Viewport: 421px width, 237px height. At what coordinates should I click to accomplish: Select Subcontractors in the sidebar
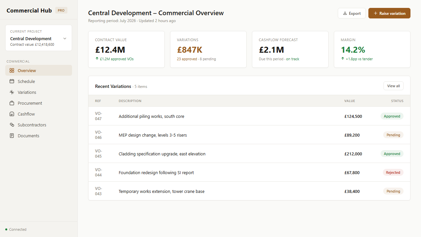pyautogui.click(x=38, y=125)
